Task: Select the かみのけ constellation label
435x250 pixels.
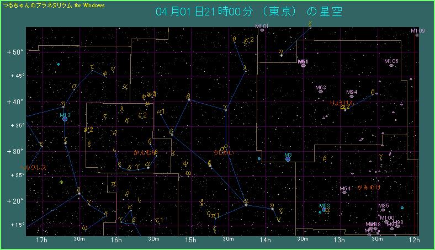Action: pyautogui.click(x=368, y=188)
